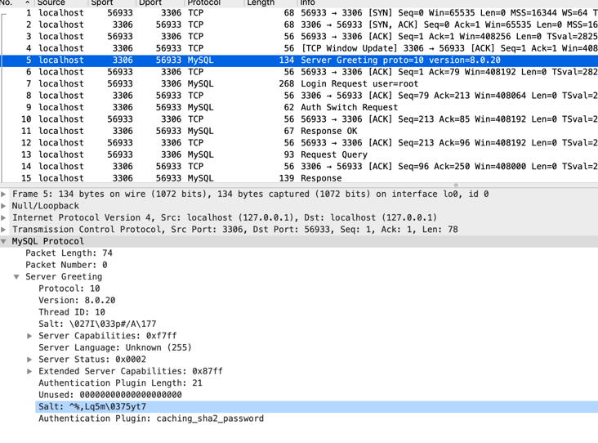This screenshot has width=598, height=443.
Task: Select packet 15 Response row
Action: click(x=299, y=178)
